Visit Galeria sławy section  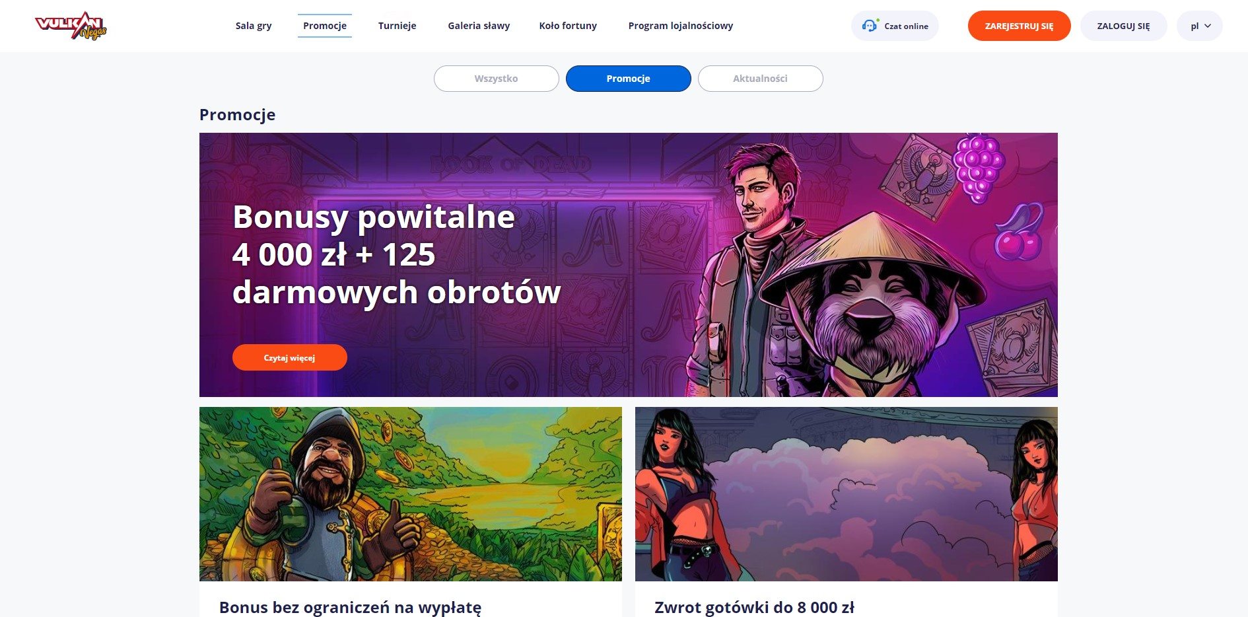click(479, 26)
